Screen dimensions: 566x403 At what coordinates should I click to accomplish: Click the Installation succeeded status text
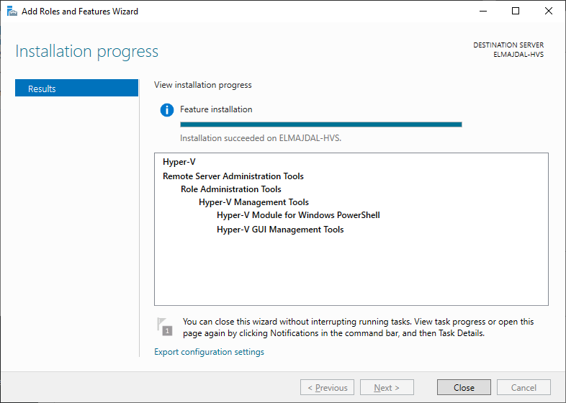click(x=260, y=138)
